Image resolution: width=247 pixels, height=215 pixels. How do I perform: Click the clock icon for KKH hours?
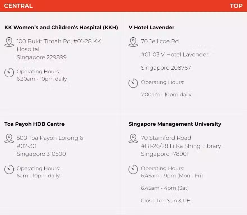[x=9, y=72]
